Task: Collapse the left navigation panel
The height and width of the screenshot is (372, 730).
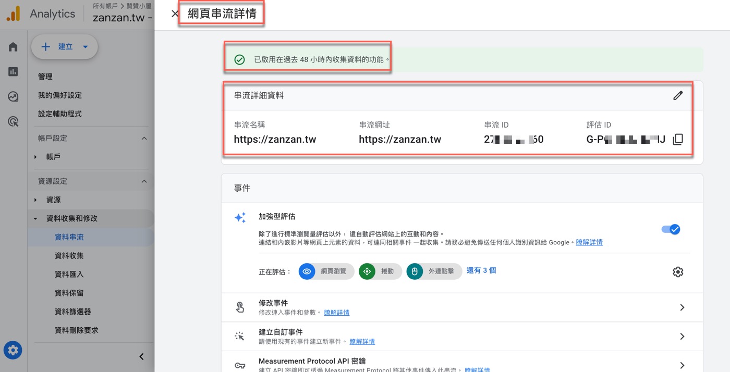Action: point(141,356)
